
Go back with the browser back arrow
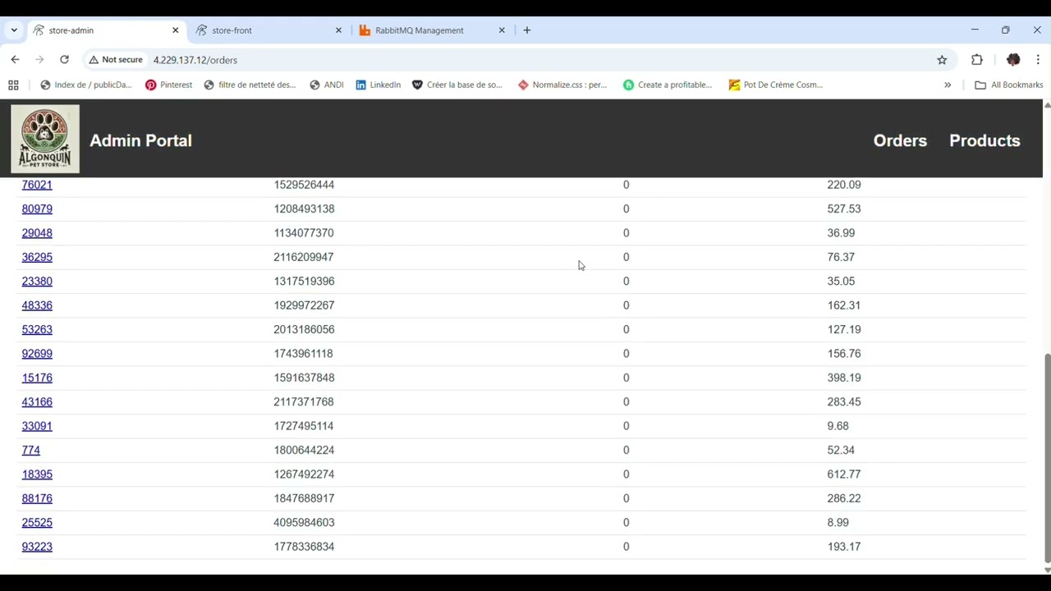pos(15,59)
